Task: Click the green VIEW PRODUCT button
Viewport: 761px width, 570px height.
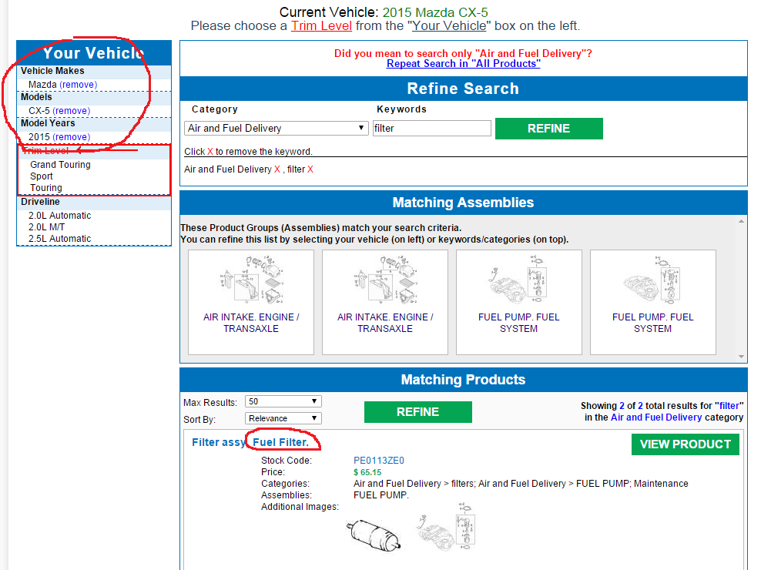Action: [685, 444]
